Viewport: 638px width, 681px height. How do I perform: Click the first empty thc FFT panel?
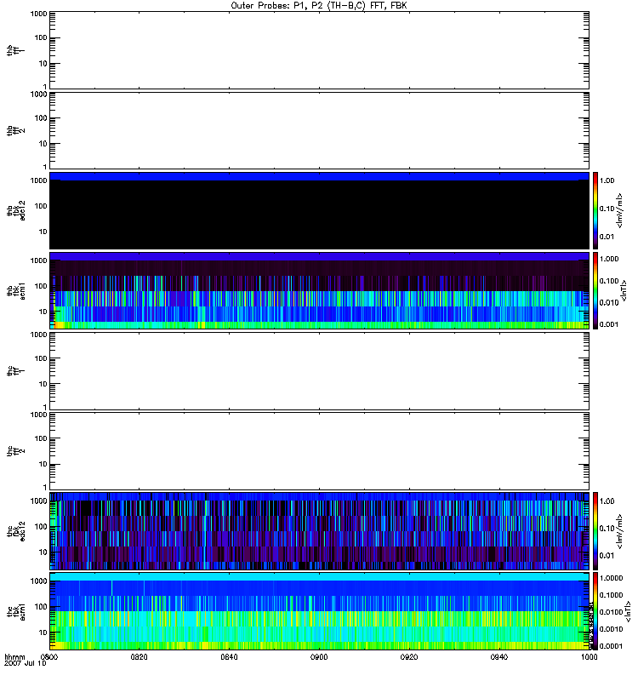[319, 371]
